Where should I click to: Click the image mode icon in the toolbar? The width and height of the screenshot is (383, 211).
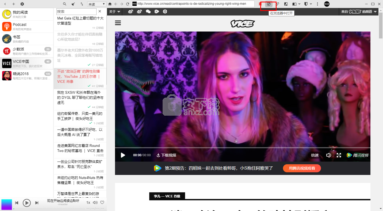tap(286, 4)
